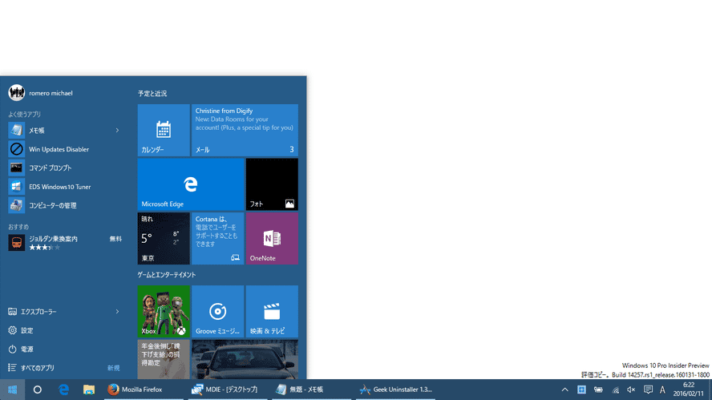Open the muted volume tray icon
This screenshot has height=400, width=712.
(x=631, y=390)
